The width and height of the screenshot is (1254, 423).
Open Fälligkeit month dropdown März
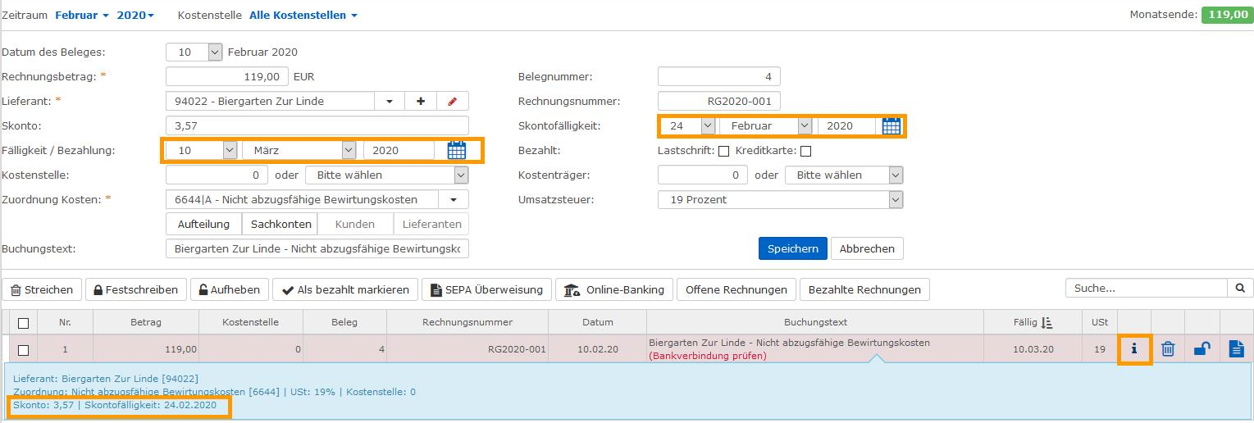pyautogui.click(x=299, y=151)
